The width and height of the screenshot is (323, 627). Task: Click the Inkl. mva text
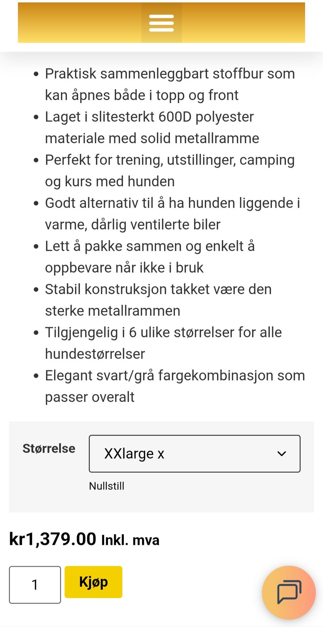[130, 540]
